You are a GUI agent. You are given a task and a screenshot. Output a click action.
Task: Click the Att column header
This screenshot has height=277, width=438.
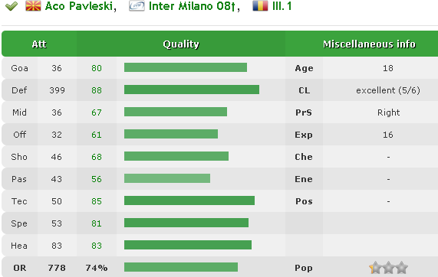39,44
